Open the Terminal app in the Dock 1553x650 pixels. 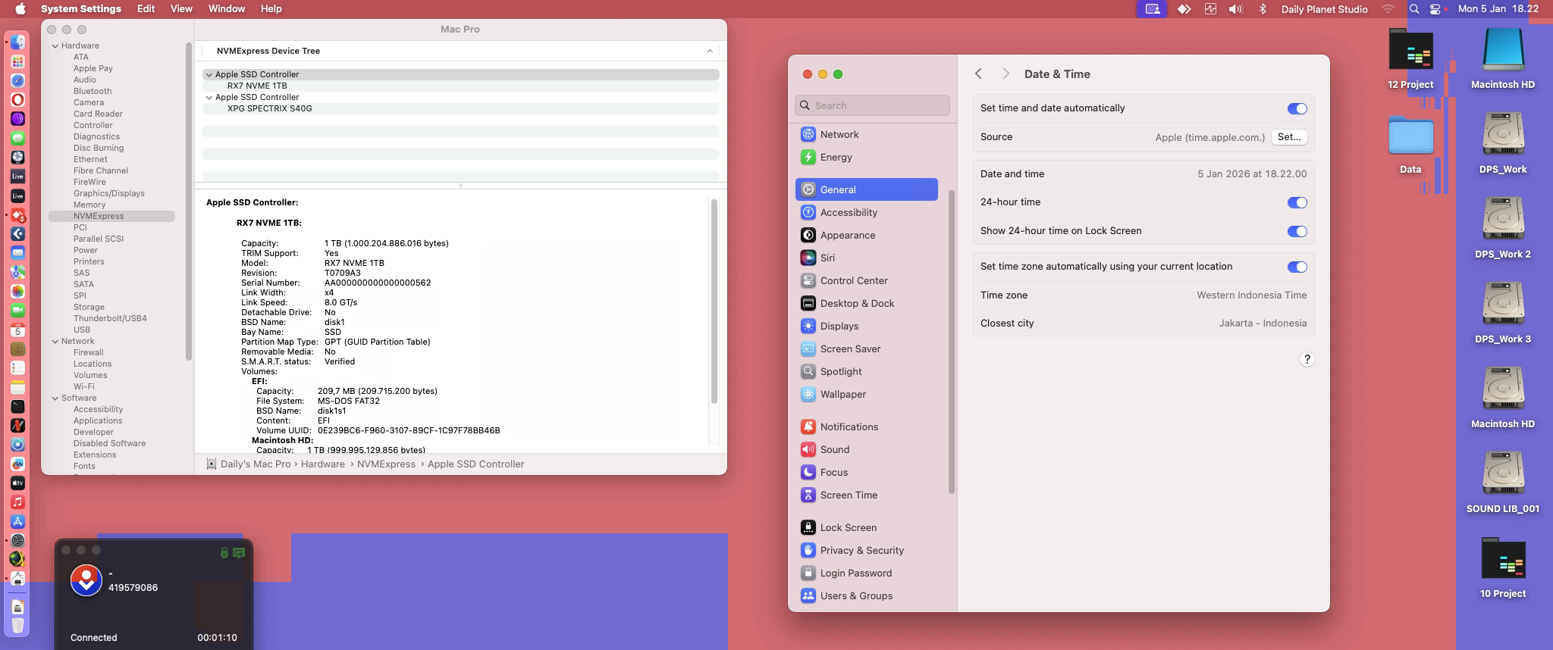click(17, 406)
